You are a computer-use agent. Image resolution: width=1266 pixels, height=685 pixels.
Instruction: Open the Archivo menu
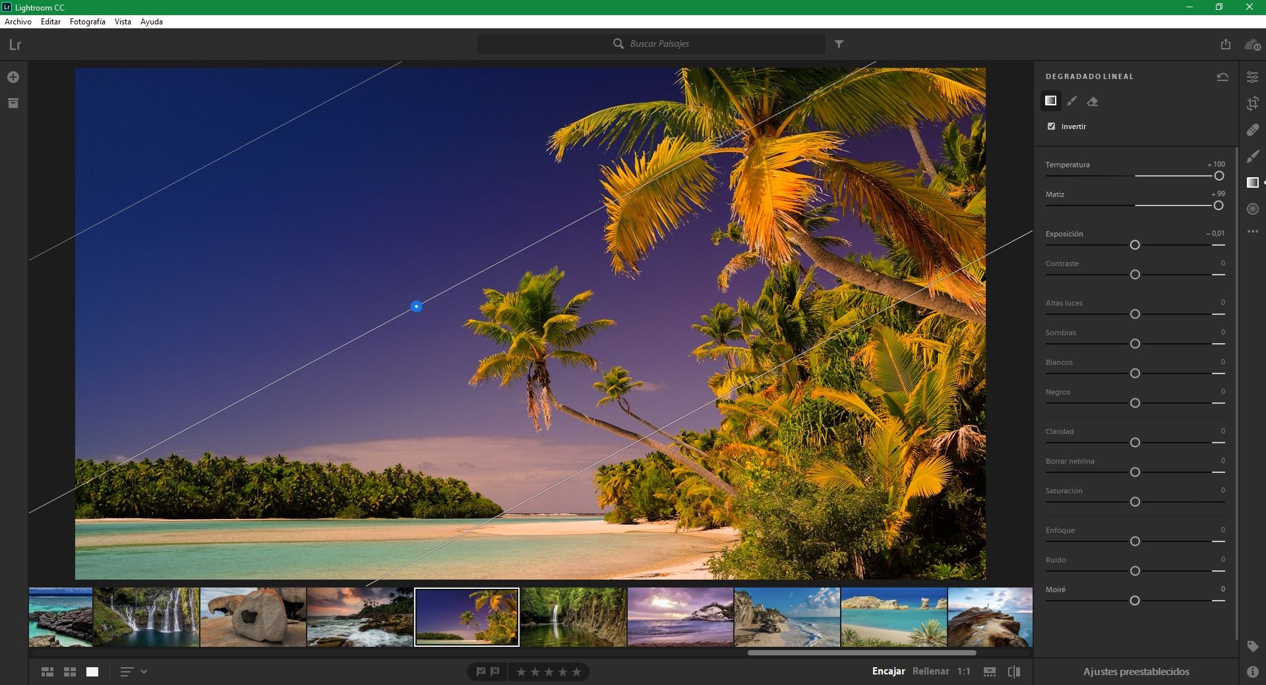[18, 22]
